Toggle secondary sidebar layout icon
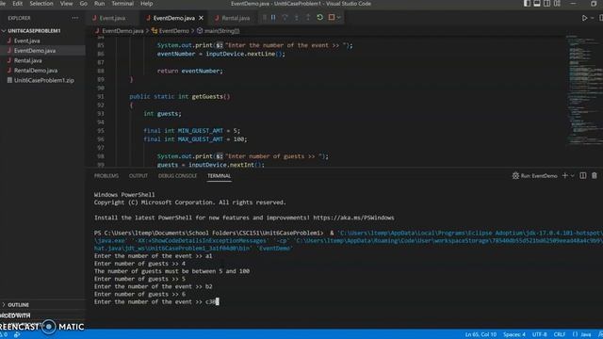Image resolution: width=603 pixels, height=339 pixels. 546,4
